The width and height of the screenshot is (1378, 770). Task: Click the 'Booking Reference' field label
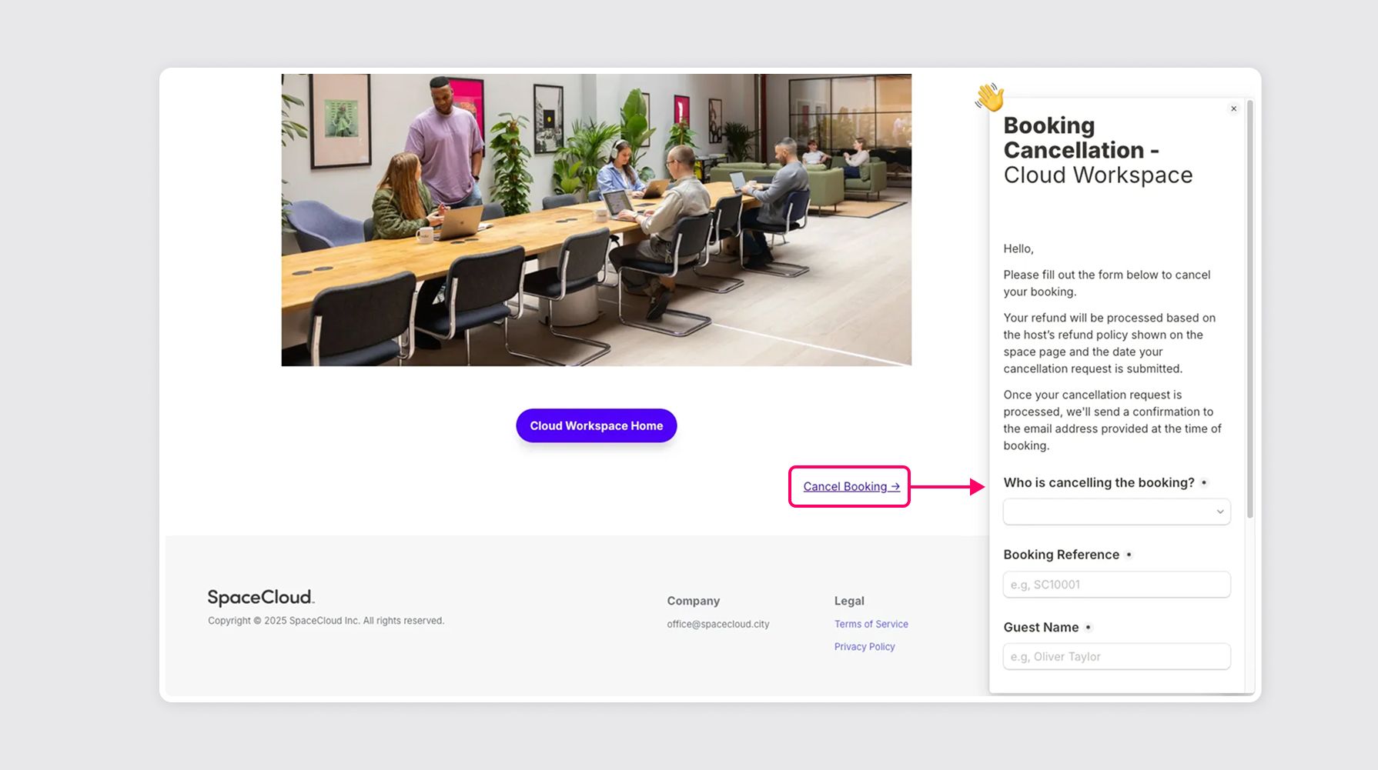click(1062, 555)
